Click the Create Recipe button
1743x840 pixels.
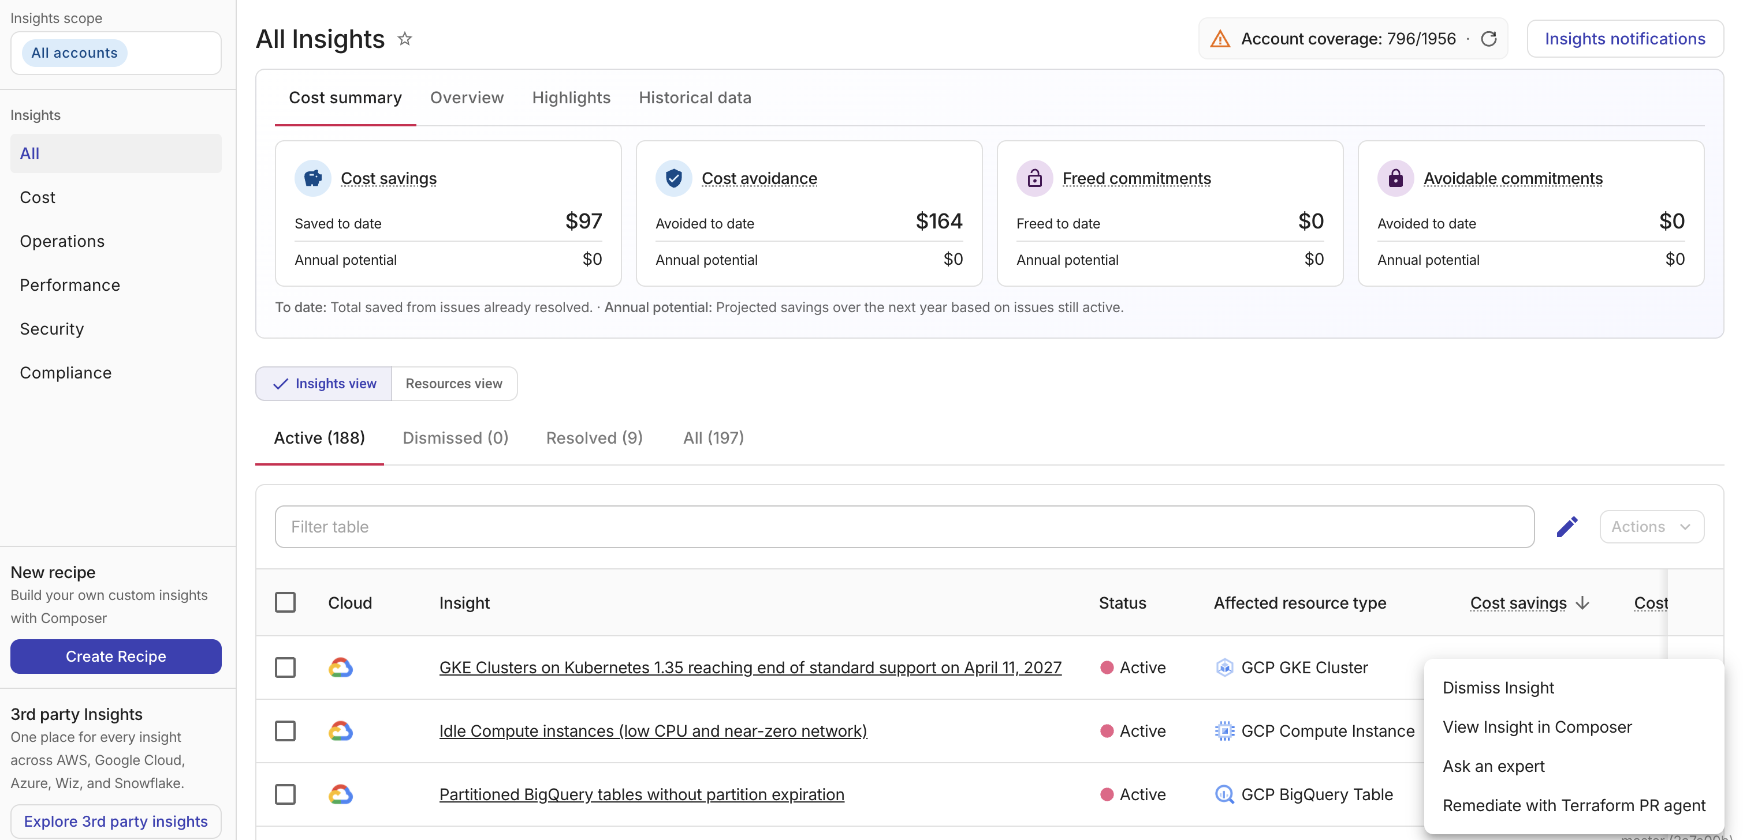116,656
